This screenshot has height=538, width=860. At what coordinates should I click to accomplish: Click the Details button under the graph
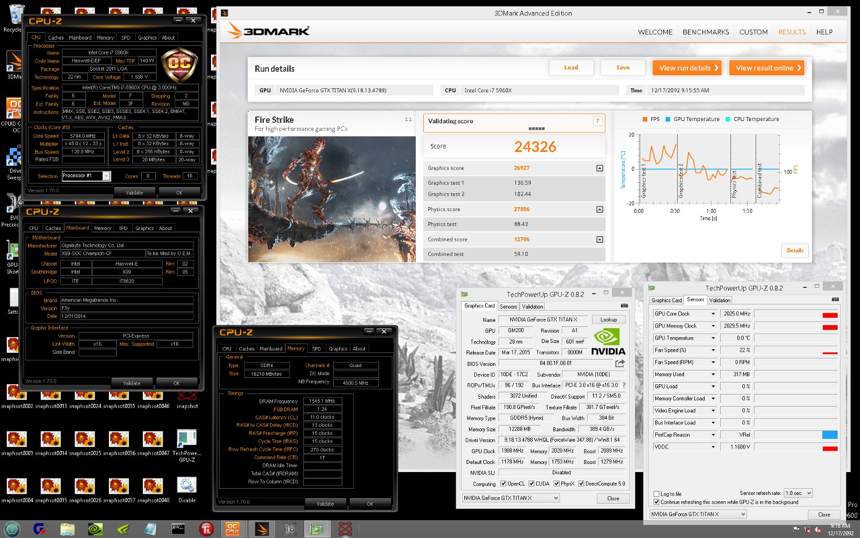(795, 251)
